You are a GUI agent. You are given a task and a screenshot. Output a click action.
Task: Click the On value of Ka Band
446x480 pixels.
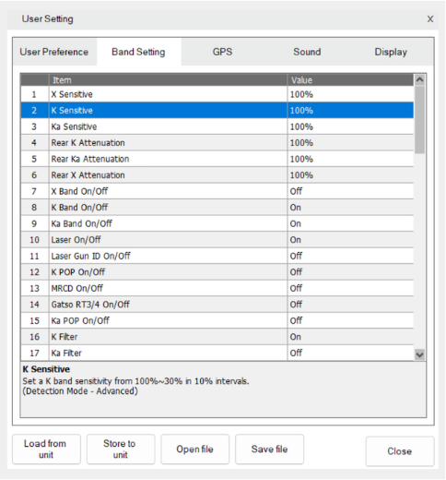350,223
